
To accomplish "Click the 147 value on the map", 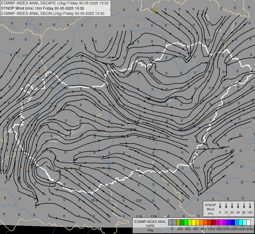I will click(12, 39).
